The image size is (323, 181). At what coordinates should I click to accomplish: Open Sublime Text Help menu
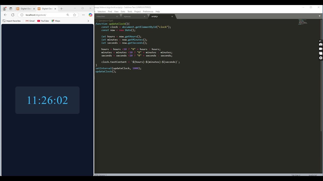(x=158, y=12)
